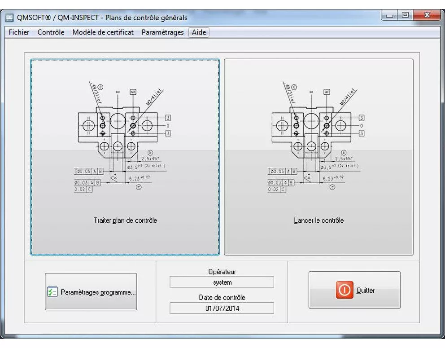The image size is (445, 348).
Task: Close the QM-INSPECT window
Action: [x=427, y=15]
